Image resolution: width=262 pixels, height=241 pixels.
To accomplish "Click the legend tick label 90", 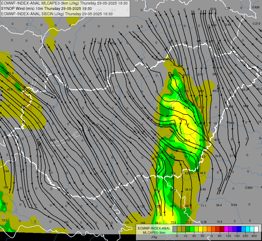I will tap(219, 236).
